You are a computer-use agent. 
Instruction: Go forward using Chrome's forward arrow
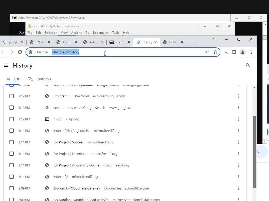[12, 52]
